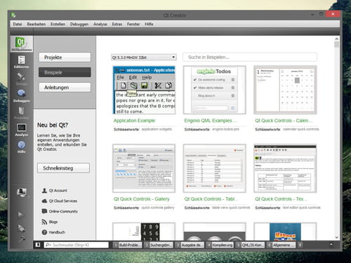
Task: Select the Beispiele button
Action: (x=65, y=72)
